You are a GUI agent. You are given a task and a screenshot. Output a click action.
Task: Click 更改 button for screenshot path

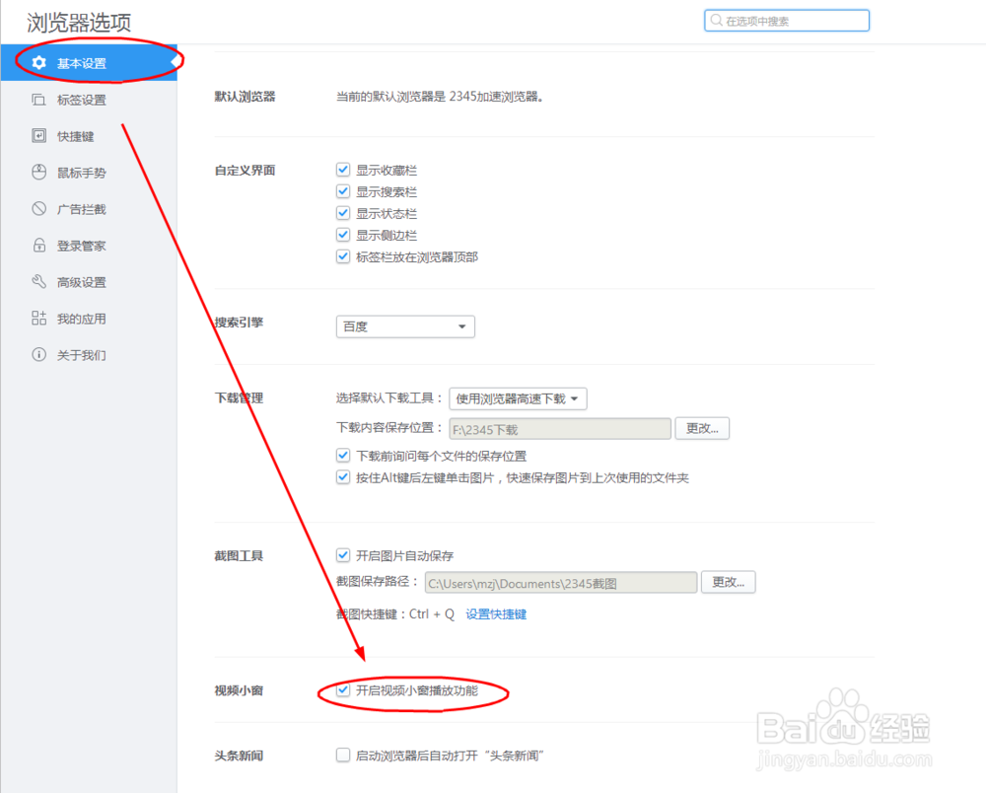click(729, 582)
